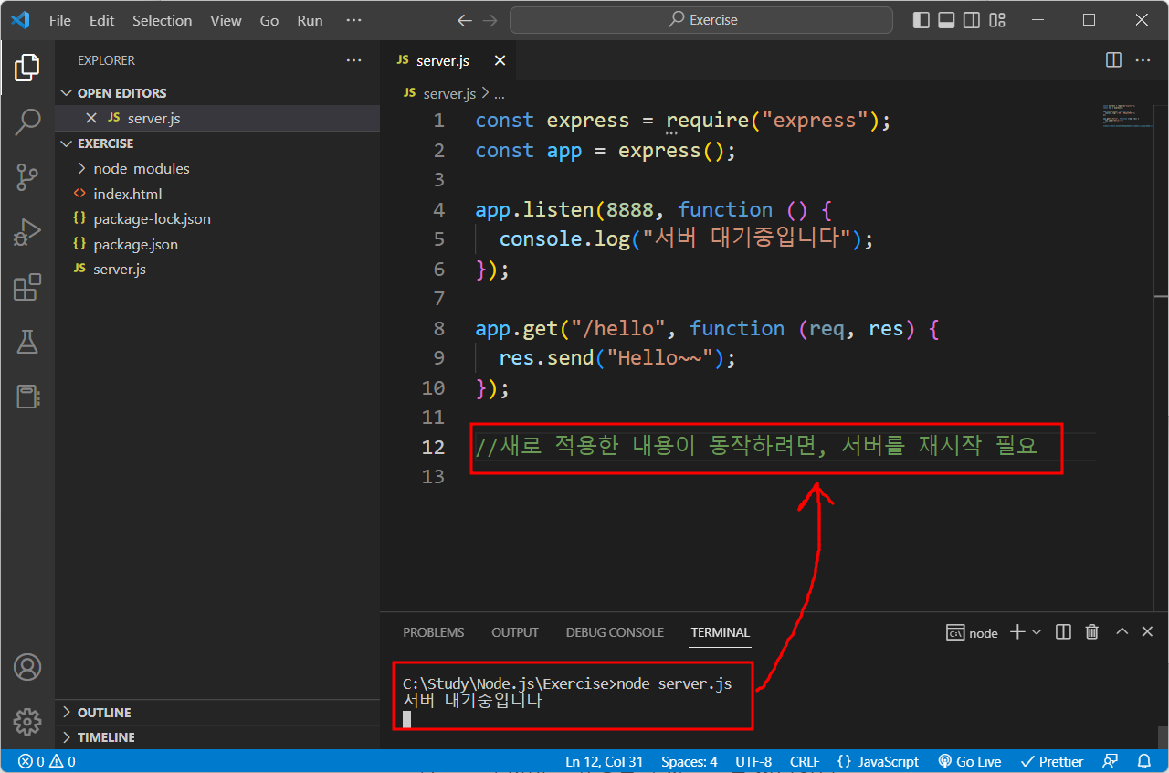Open the Manage gear icon
Viewport: 1169px width, 773px height.
(27, 722)
